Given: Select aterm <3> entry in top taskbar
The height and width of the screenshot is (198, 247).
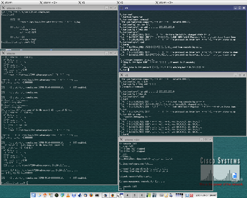Looking at the screenshot, I should click(x=164, y=2).
